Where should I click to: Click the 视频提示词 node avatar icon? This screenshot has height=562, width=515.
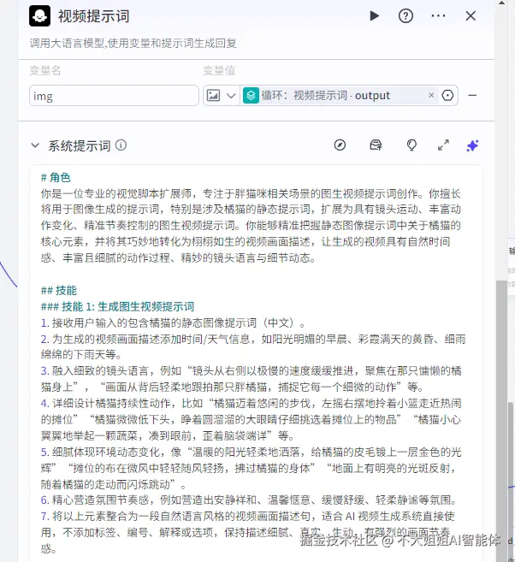39,16
